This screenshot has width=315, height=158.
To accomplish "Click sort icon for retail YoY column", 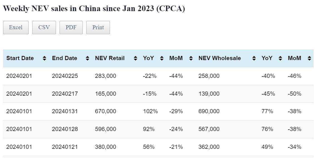I will (162, 58).
